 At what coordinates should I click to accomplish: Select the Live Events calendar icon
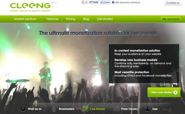point(85,109)
